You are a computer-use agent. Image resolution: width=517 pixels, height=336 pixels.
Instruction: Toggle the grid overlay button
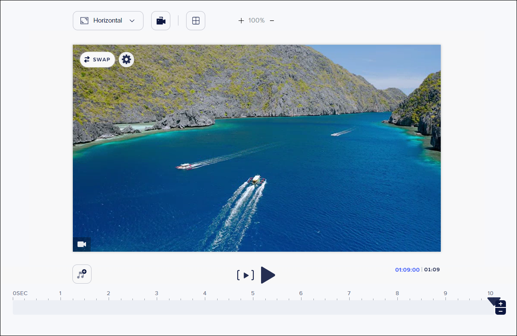pos(195,21)
